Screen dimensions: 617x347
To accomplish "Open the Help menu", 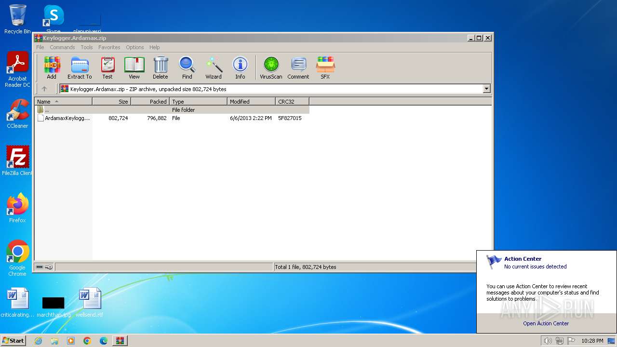I will (154, 47).
